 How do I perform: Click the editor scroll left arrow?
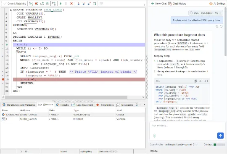click(x=3, y=97)
